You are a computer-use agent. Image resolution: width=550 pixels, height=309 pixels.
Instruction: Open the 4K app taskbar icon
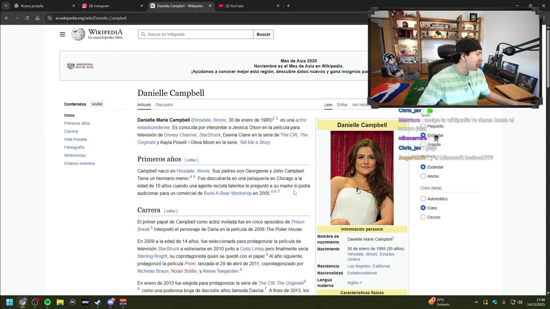(x=73, y=302)
